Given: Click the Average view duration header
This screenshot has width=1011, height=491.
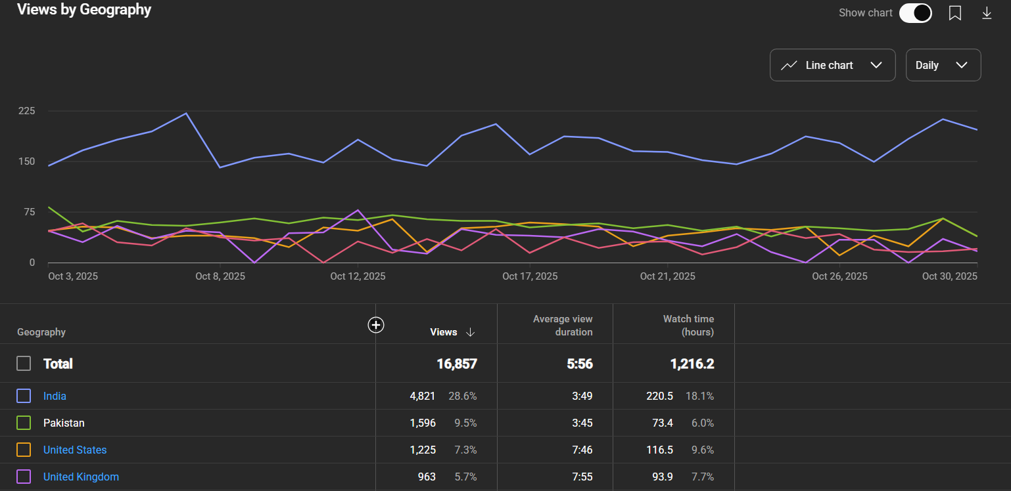Looking at the screenshot, I should coord(563,325).
